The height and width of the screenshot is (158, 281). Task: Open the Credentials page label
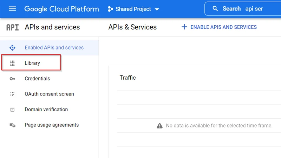[x=37, y=79]
